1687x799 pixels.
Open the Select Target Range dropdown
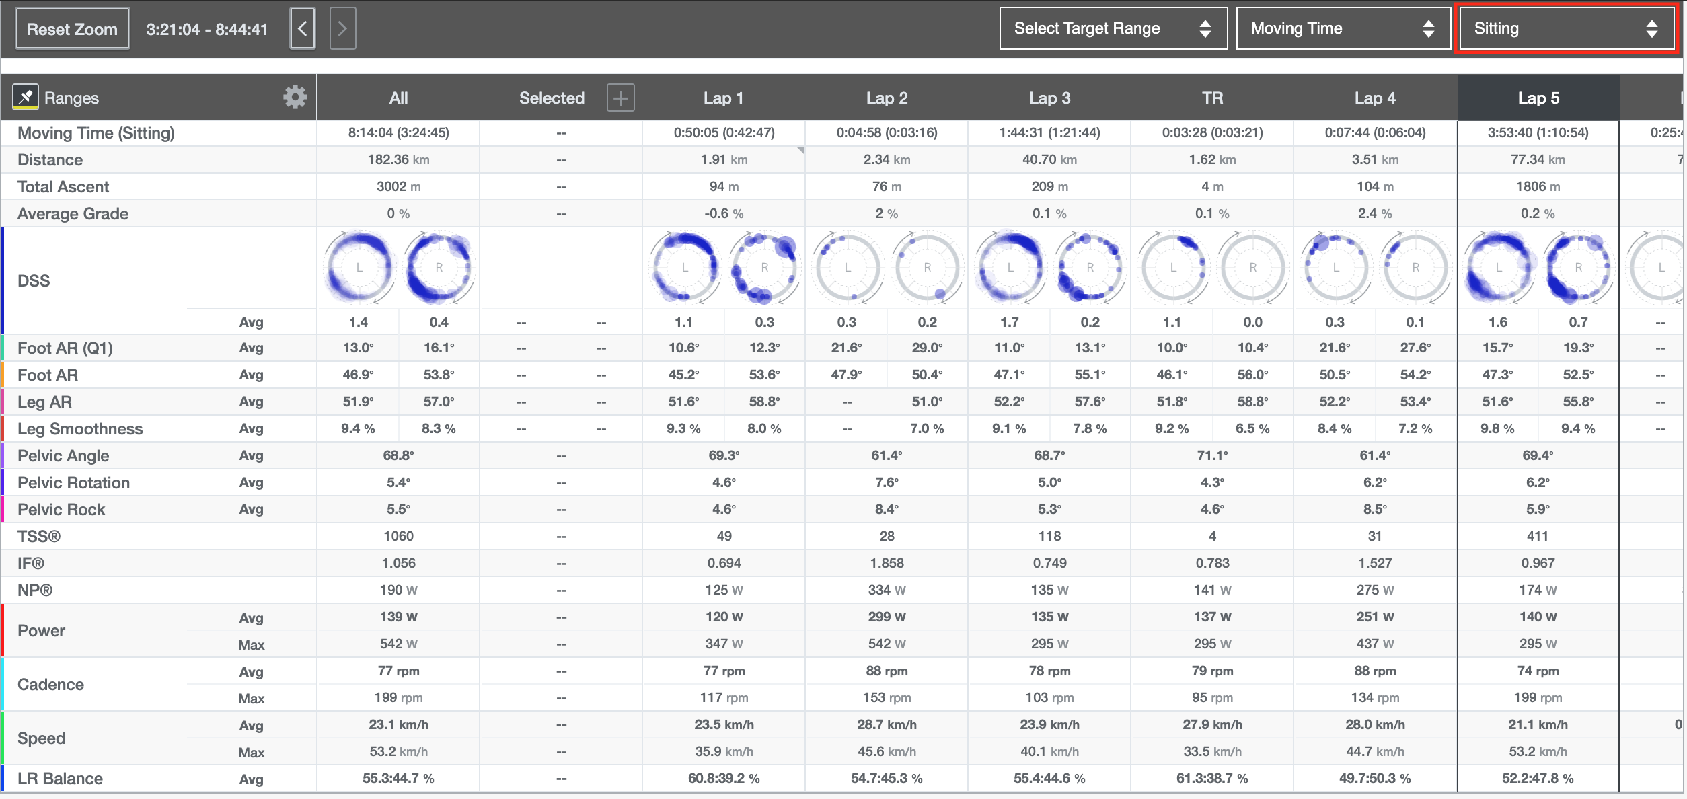tap(1113, 28)
